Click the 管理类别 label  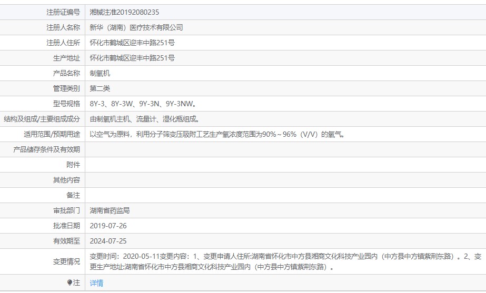tap(67, 88)
